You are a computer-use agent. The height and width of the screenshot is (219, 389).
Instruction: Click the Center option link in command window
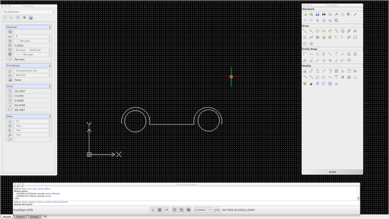[25, 202]
